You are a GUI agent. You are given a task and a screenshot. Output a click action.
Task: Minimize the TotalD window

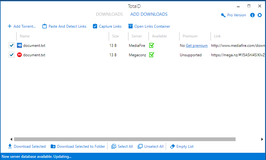pos(238,6)
